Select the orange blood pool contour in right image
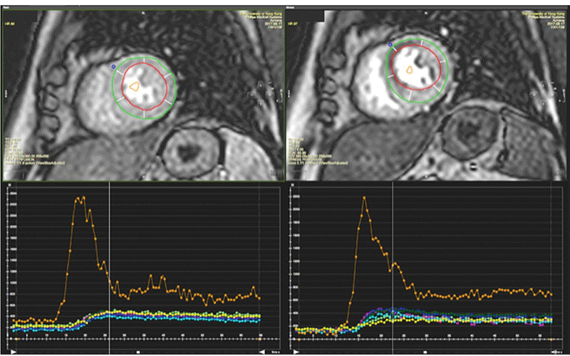This screenshot has width=570, height=356. pos(410,70)
